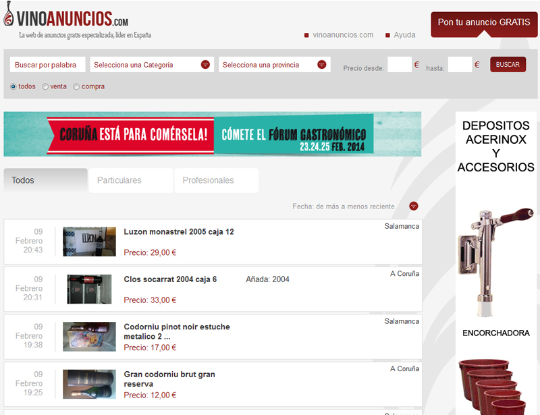Click the Encorchadora product image ad
Image resolution: width=540 pixels, height=415 pixels.
495,262
